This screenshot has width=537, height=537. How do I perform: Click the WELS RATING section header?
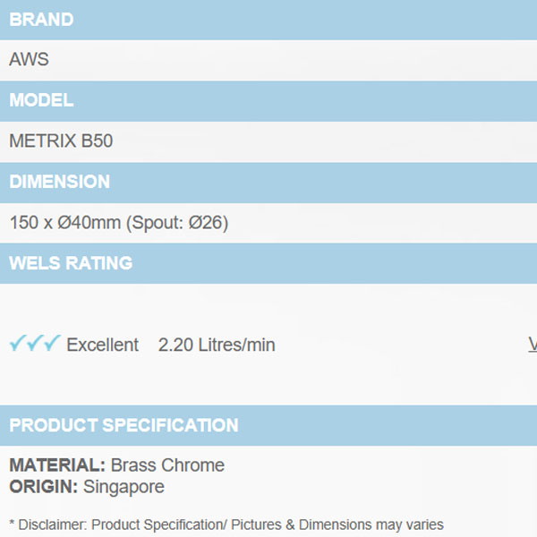[71, 263]
